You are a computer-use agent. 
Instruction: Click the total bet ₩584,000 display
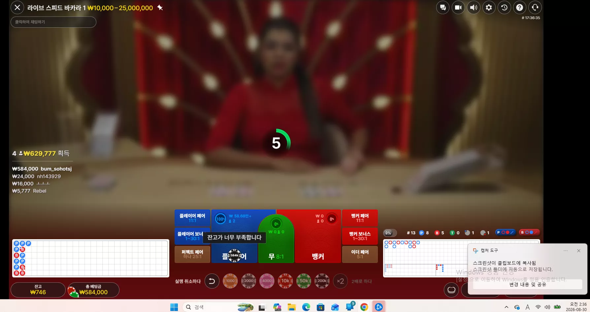tap(94, 290)
